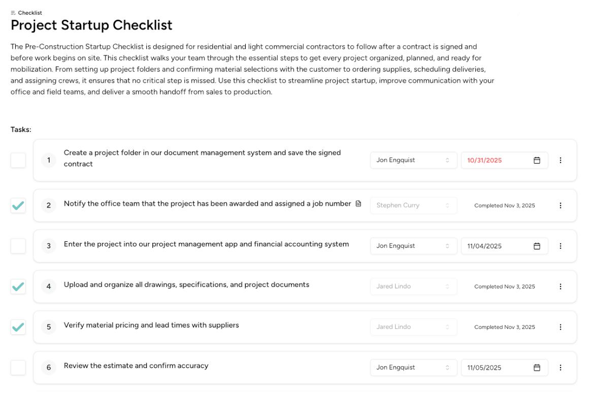Click the attached note icon on task 2
Screen dimensions: 589x393
click(359, 204)
